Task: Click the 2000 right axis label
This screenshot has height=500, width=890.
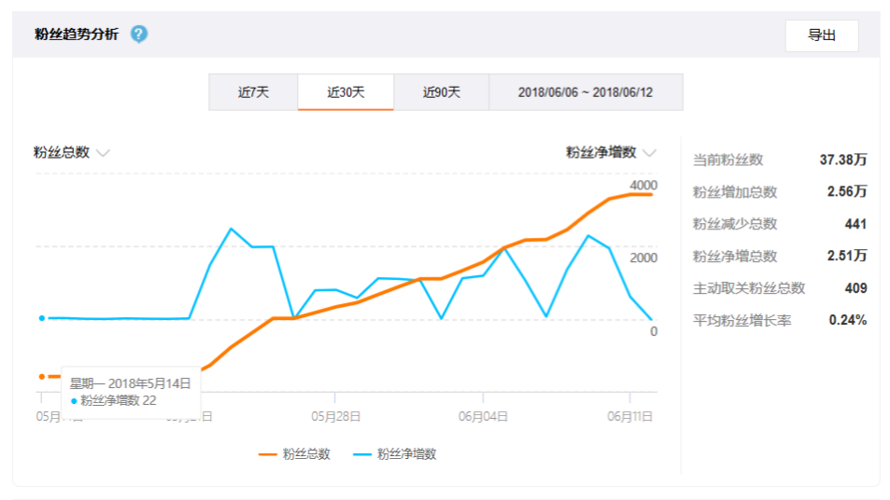Action: pos(643,258)
